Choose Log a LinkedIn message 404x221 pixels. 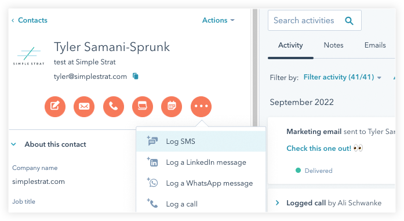(x=201, y=162)
